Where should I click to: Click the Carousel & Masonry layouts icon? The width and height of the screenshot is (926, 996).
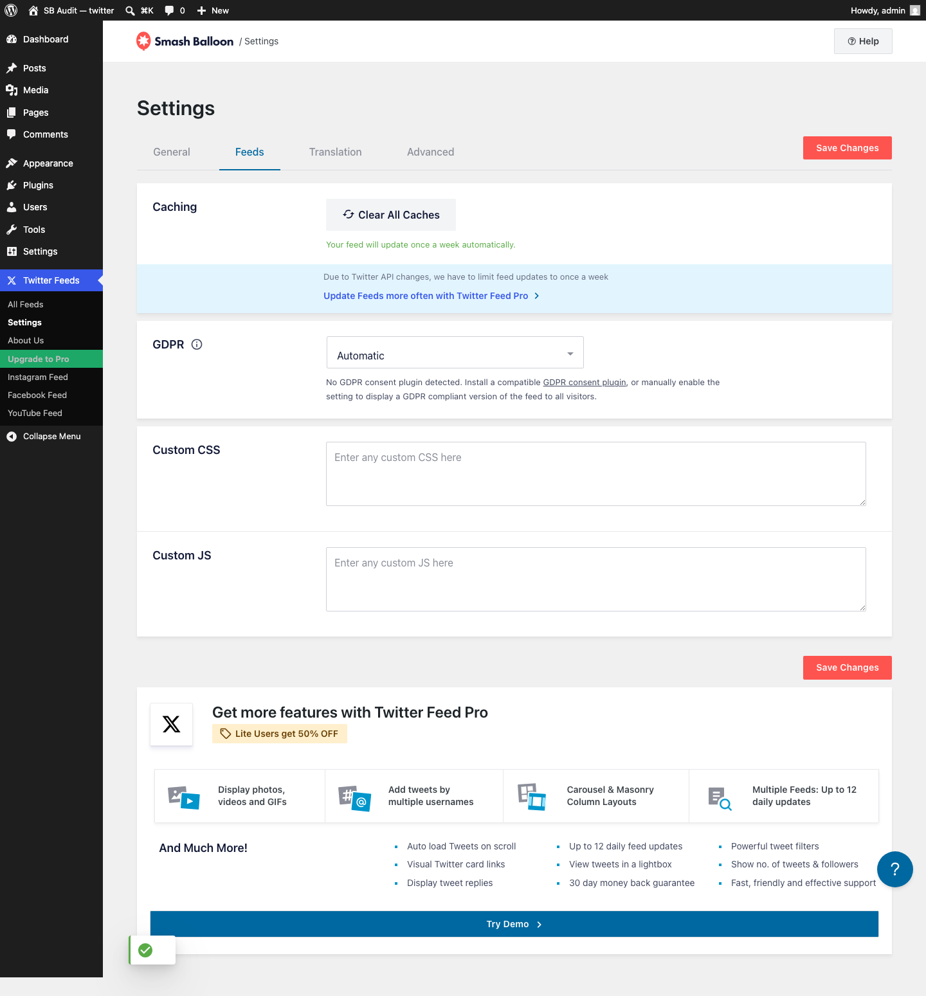532,797
